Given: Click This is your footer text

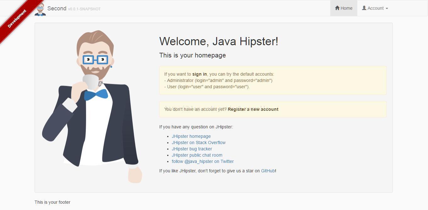Looking at the screenshot, I should click(x=52, y=202).
